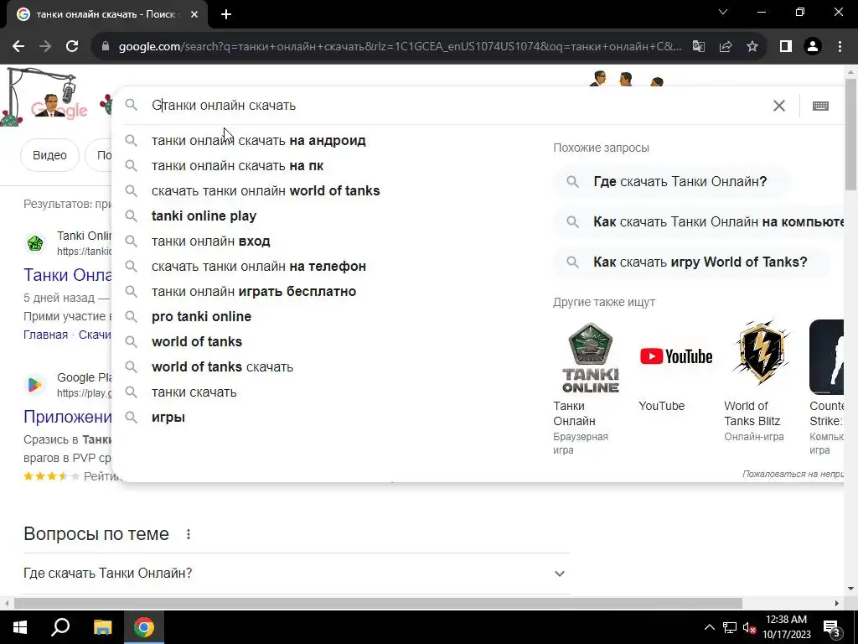
Task: Click the Google Play result favicon
Action: point(35,384)
